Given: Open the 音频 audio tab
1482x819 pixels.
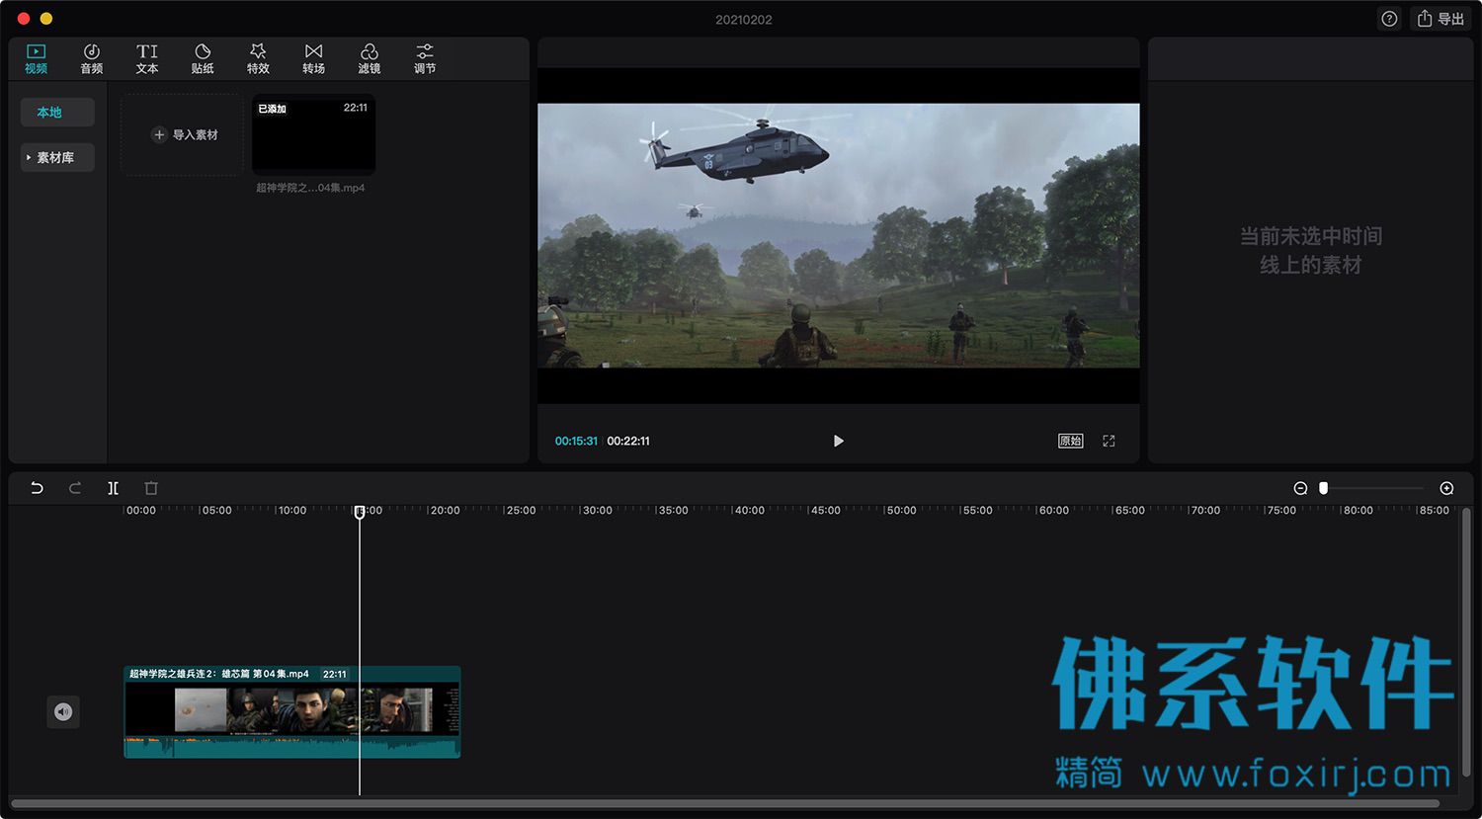Looking at the screenshot, I should click(x=91, y=59).
